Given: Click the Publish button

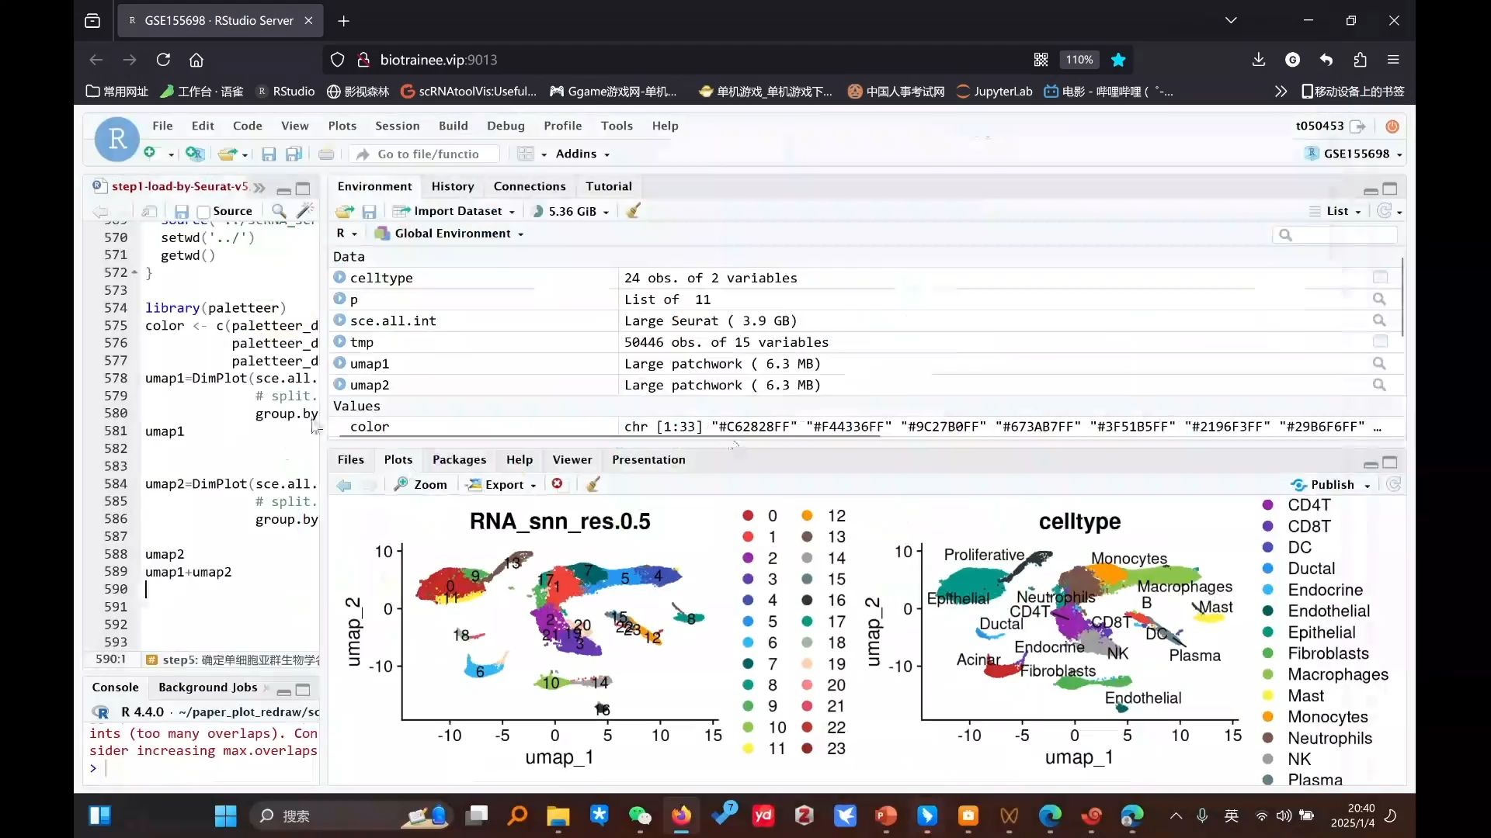Looking at the screenshot, I should pos(1331,485).
